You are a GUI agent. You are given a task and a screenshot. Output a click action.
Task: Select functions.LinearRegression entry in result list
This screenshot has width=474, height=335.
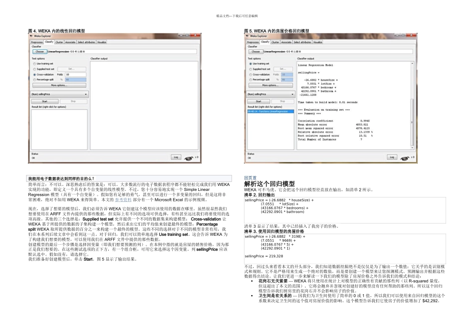(270, 112)
